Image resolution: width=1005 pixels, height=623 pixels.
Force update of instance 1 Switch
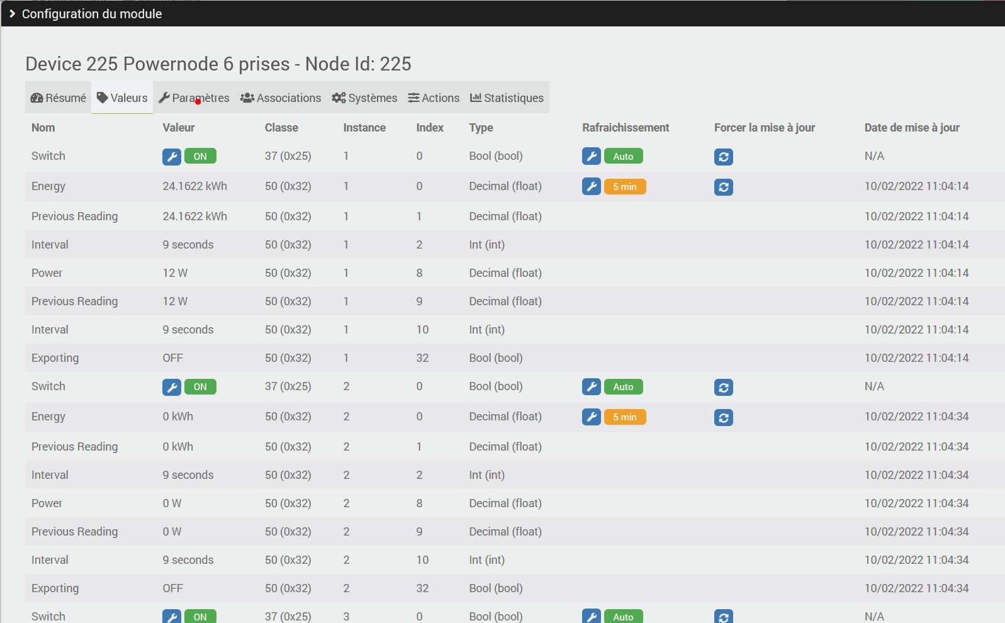(724, 157)
